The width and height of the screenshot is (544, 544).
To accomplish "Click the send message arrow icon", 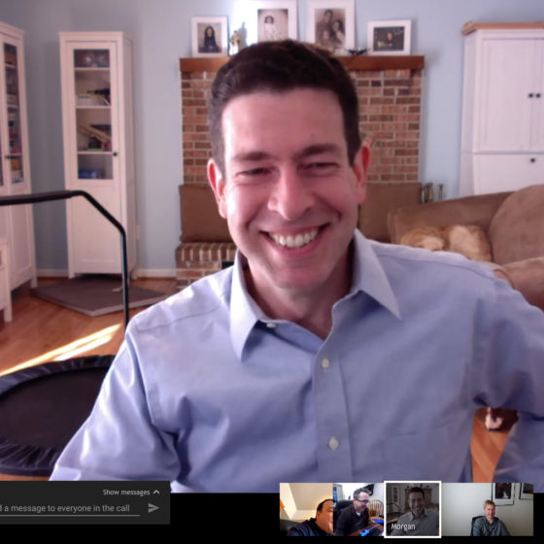I will coord(153,507).
